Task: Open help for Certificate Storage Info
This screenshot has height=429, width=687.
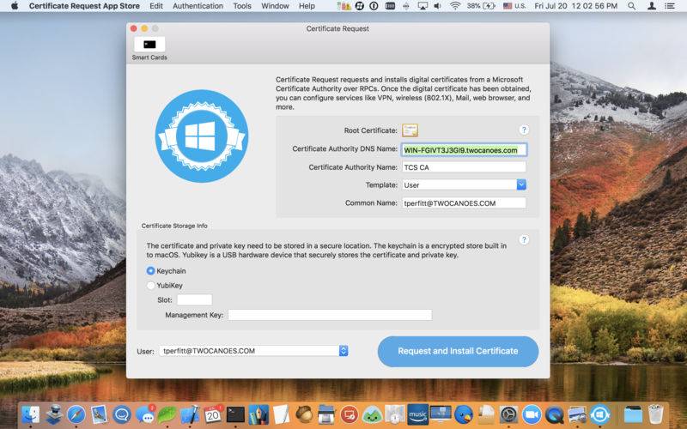Action: (x=524, y=240)
